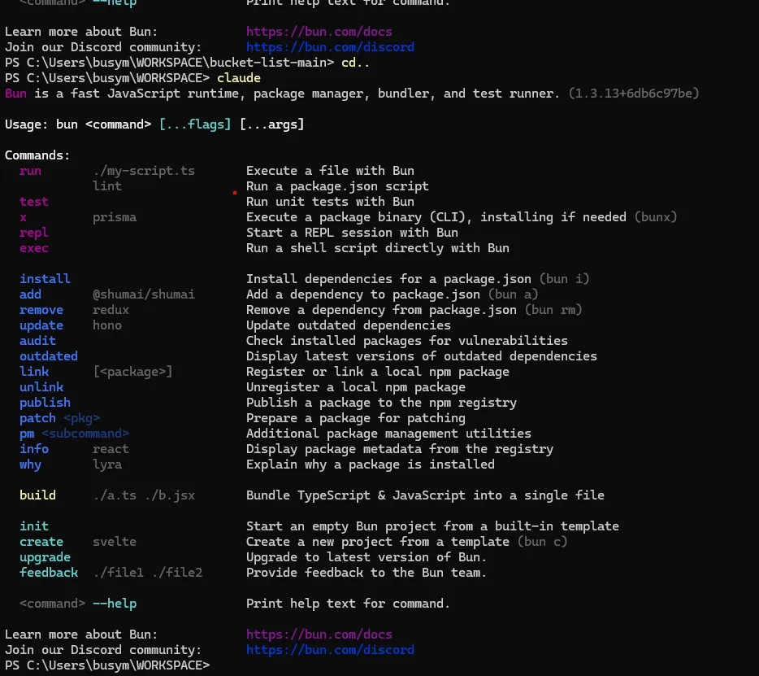Click the 'Commands:' heading

[37, 155]
